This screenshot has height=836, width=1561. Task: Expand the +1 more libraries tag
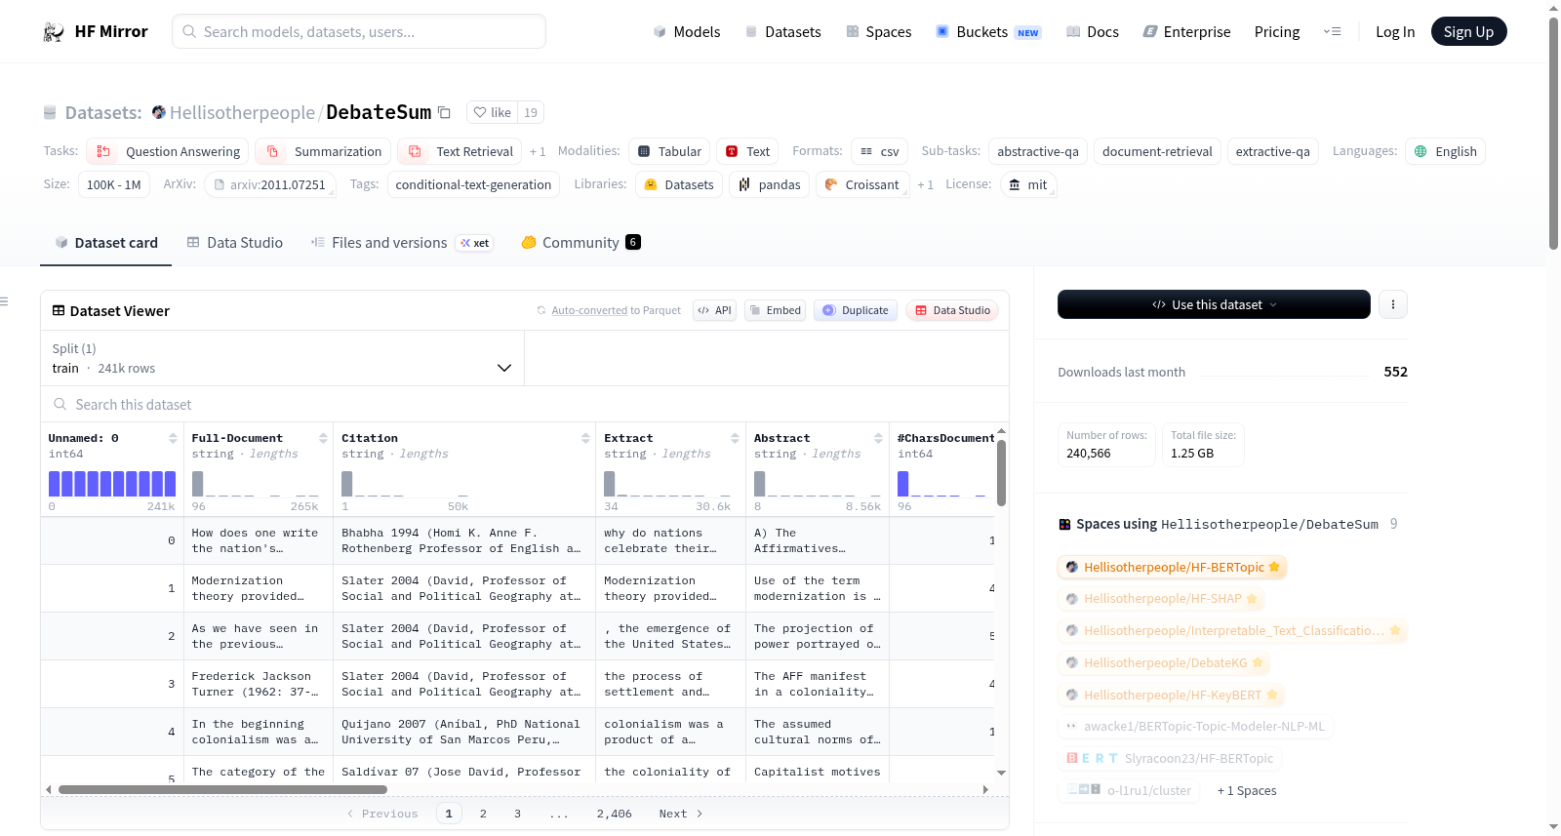tap(925, 185)
